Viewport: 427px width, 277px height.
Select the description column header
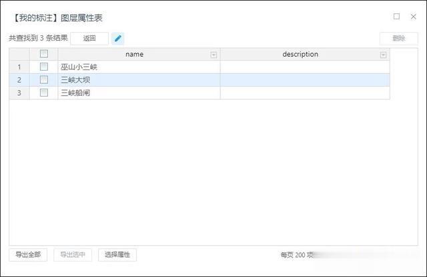point(305,54)
